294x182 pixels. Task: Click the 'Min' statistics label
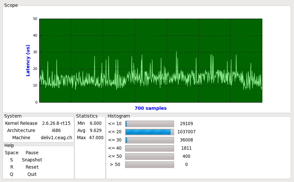81,123
